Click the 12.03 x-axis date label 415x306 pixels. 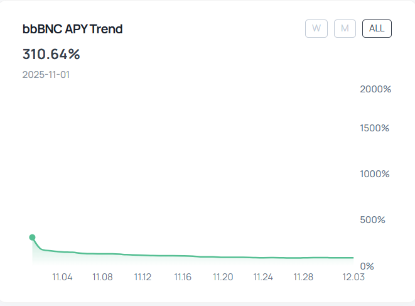click(353, 277)
